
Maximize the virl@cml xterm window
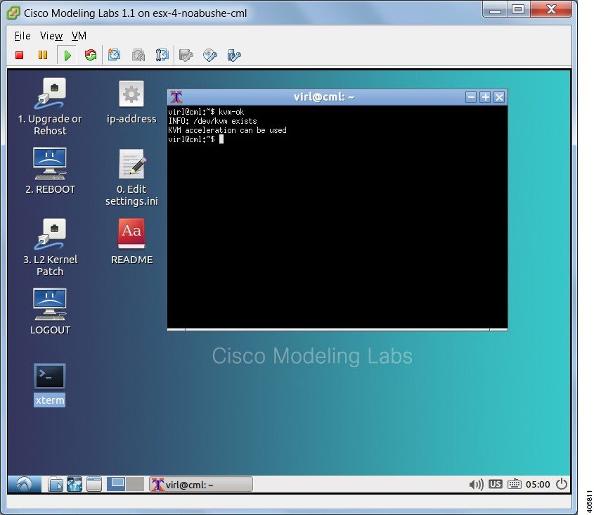coord(485,97)
